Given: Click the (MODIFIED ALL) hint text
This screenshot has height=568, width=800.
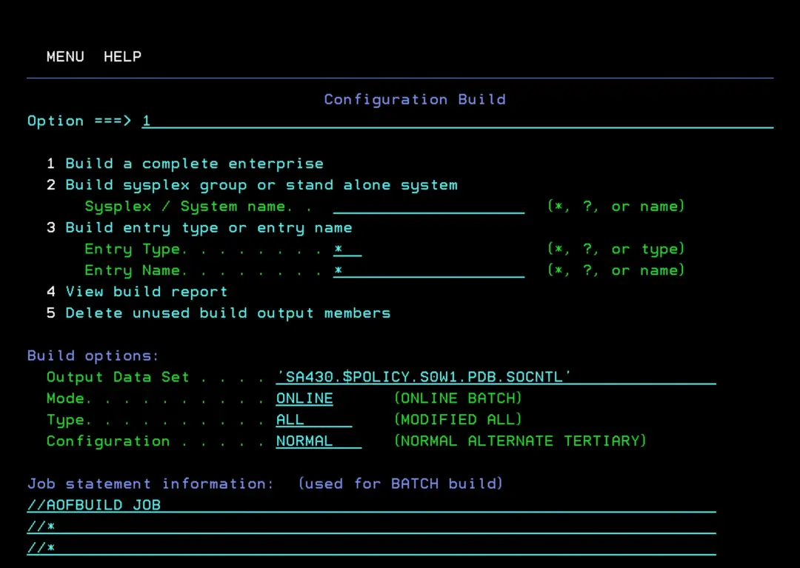Looking at the screenshot, I should 458,420.
